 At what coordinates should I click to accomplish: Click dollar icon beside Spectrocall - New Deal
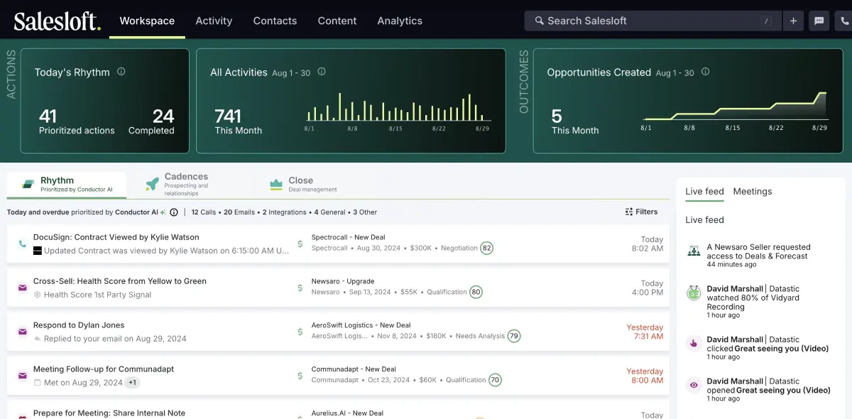coord(300,244)
